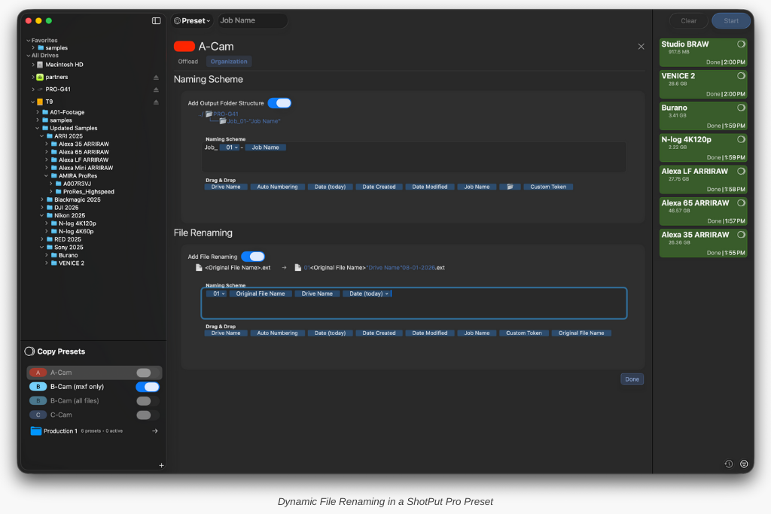Click the folder token in Drag & Drop
This screenshot has height=514, width=771.
[510, 187]
